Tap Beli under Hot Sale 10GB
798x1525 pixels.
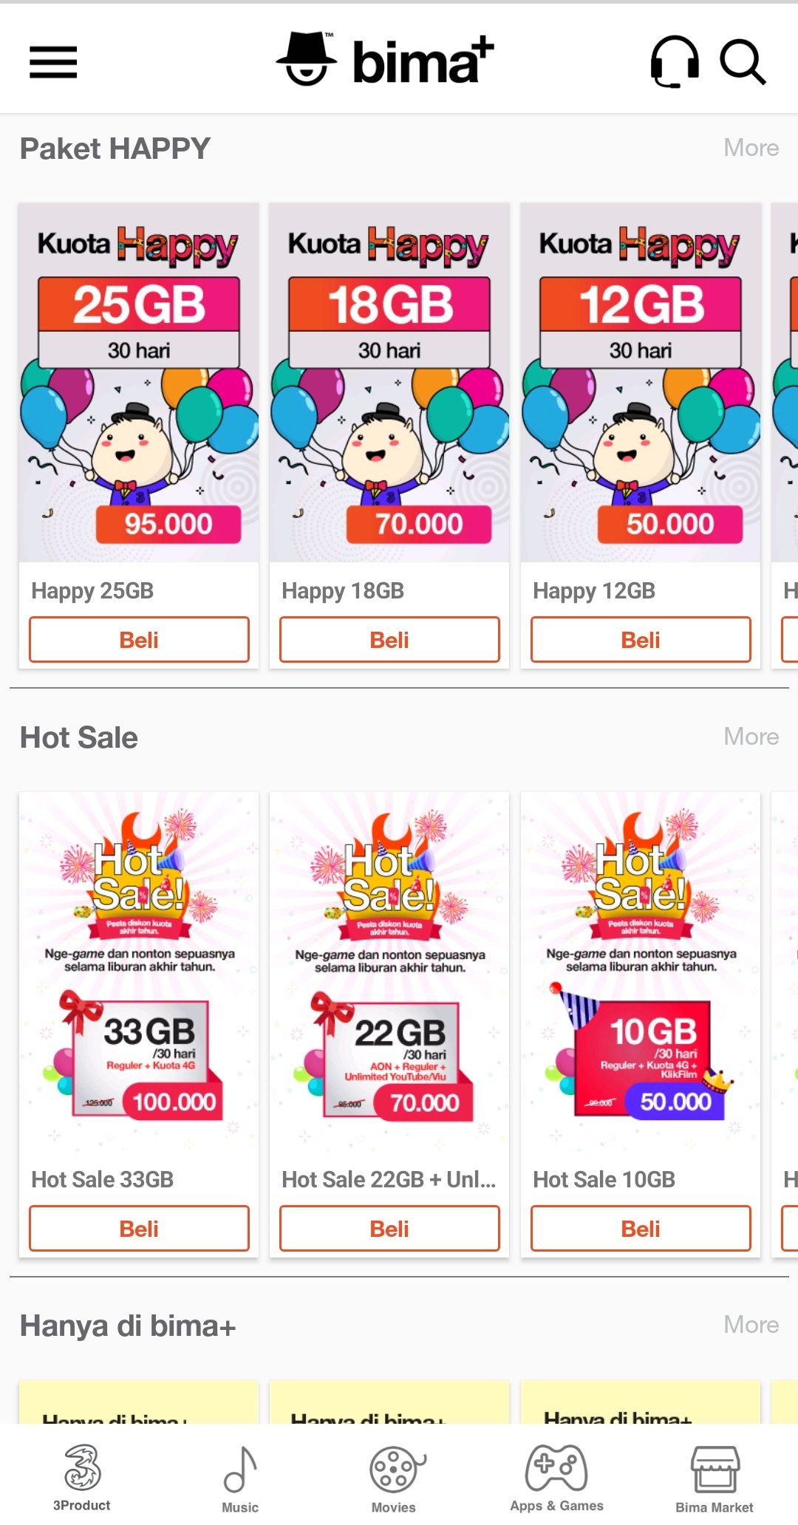(641, 1229)
